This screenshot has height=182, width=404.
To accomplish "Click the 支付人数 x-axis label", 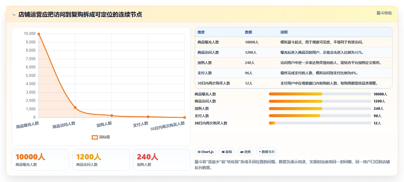I will pos(140,124).
